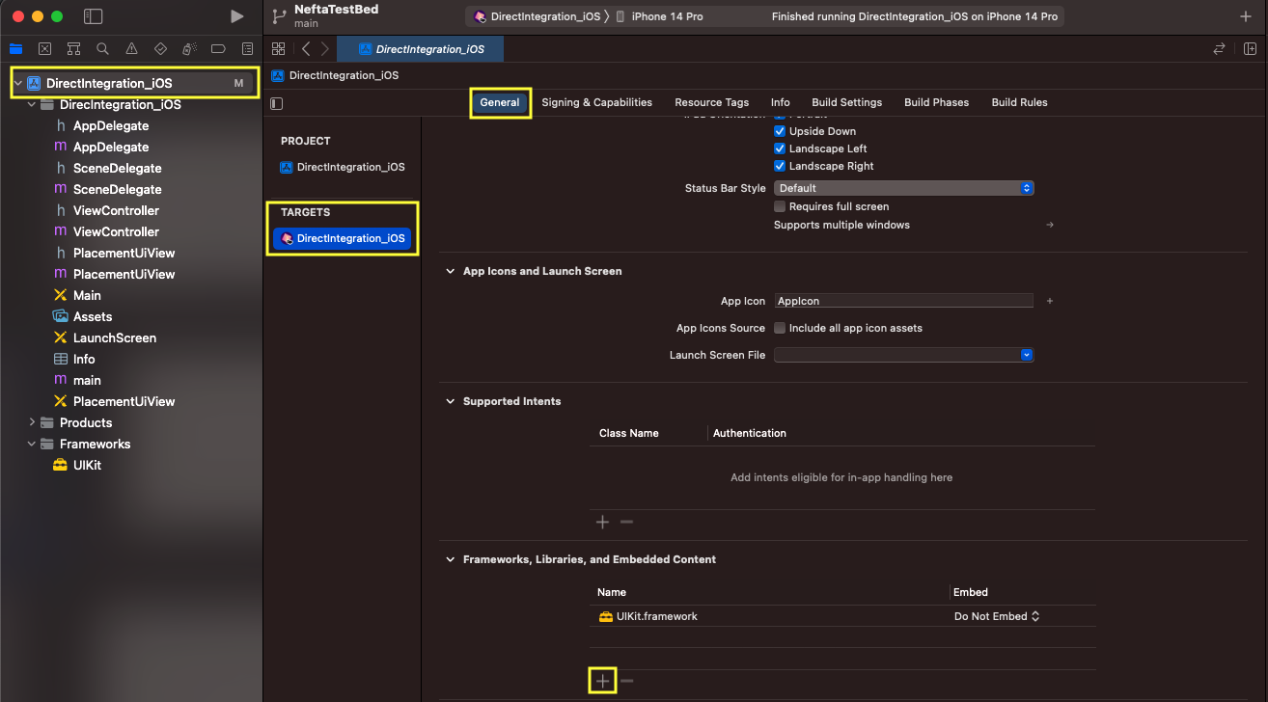This screenshot has height=702, width=1268.
Task: Open the Debug navigator spray icon
Action: tap(189, 48)
